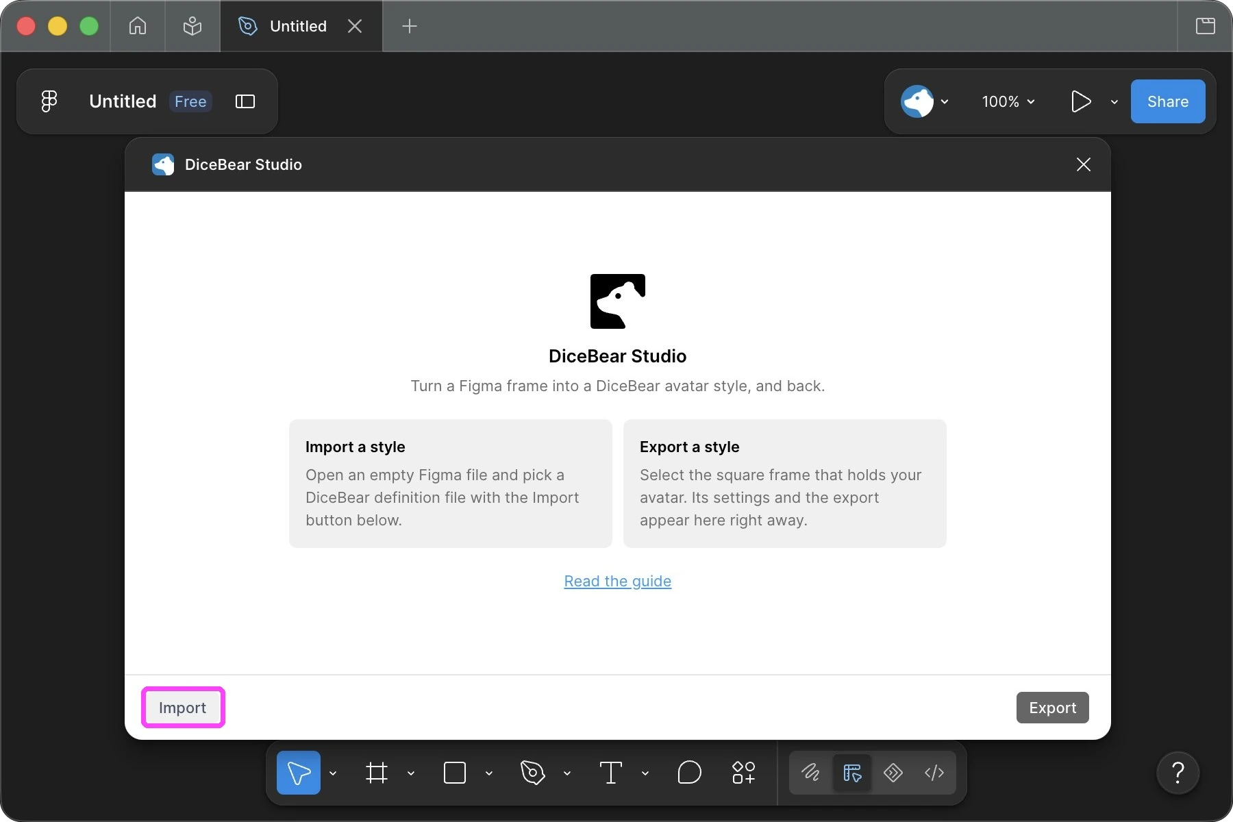Switch to Draw mode icon
The width and height of the screenshot is (1233, 822).
coord(811,773)
